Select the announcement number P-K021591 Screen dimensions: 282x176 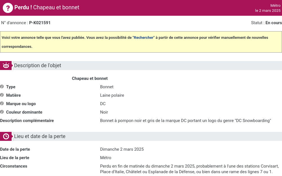40,23
